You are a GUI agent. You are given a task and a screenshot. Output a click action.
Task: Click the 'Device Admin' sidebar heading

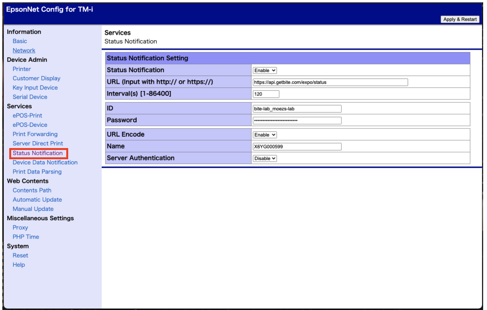(27, 60)
